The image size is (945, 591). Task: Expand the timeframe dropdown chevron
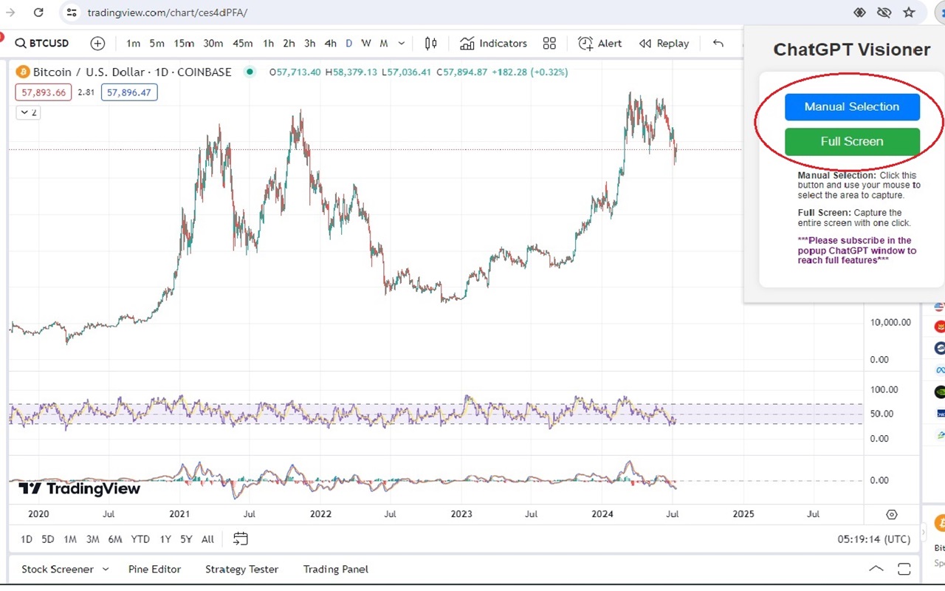[x=402, y=44]
